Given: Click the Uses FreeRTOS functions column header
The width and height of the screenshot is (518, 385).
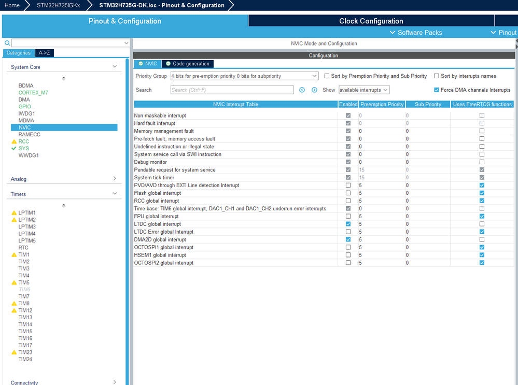Looking at the screenshot, I should pyautogui.click(x=482, y=104).
